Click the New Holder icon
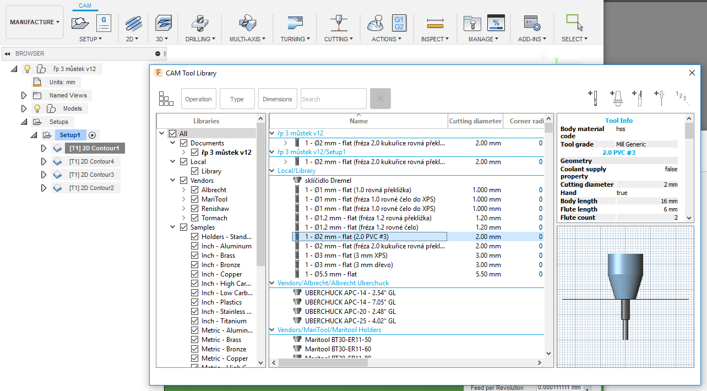Viewport: 707px width, 391px height. pos(616,98)
